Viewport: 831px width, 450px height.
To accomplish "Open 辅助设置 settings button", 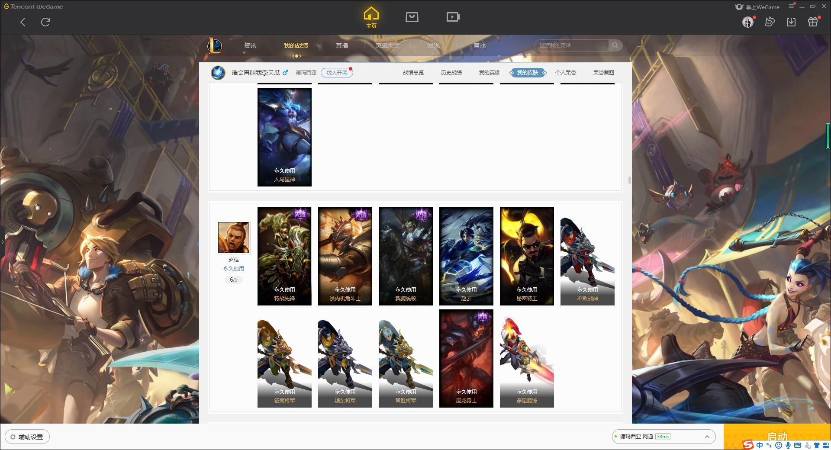I will [27, 437].
